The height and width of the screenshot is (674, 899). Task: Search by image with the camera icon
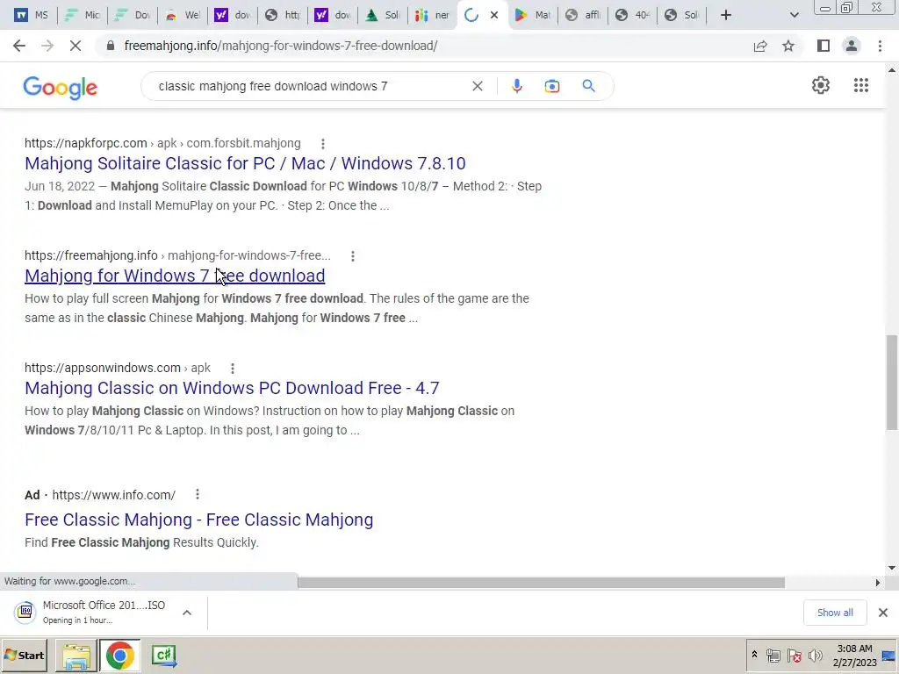[x=551, y=86]
